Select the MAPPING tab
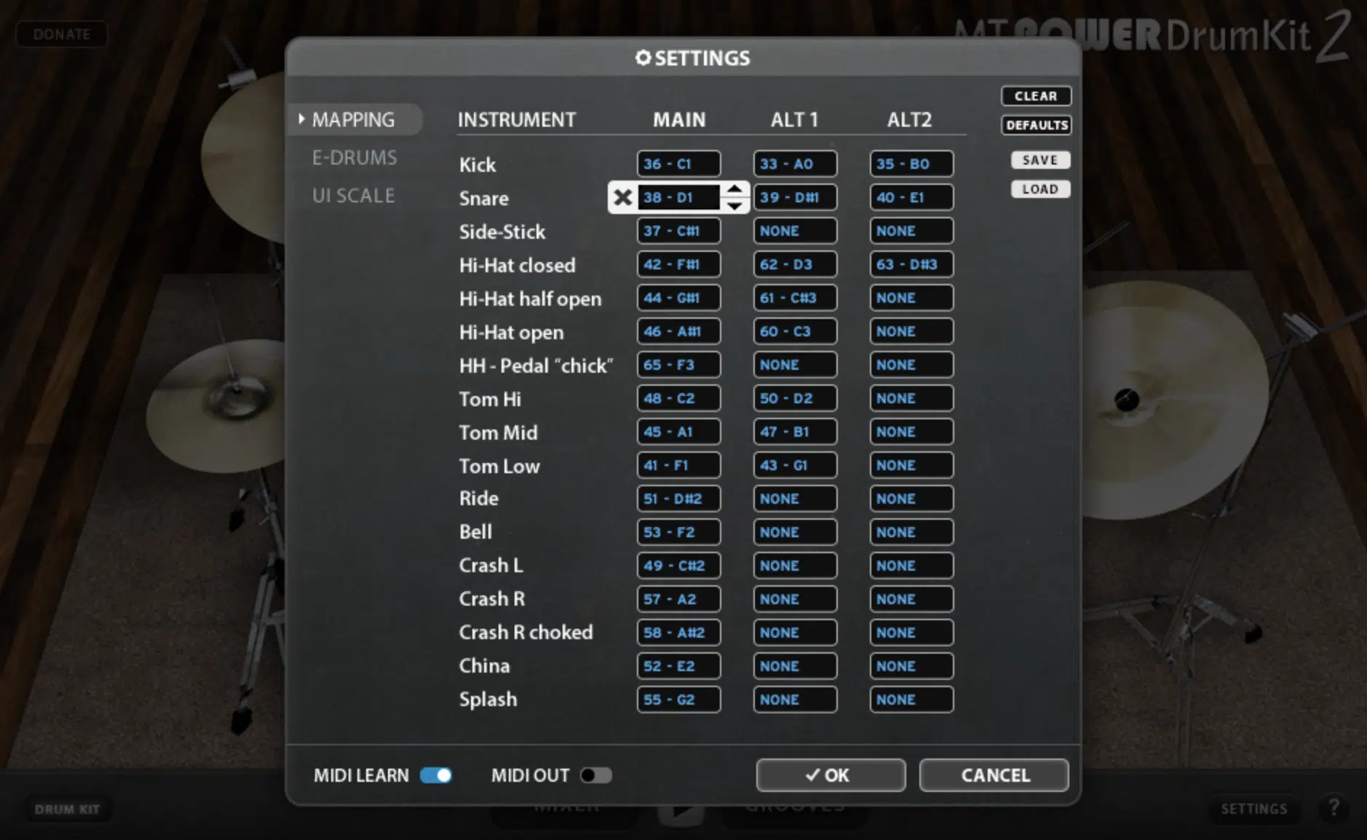The image size is (1367, 840). (353, 119)
